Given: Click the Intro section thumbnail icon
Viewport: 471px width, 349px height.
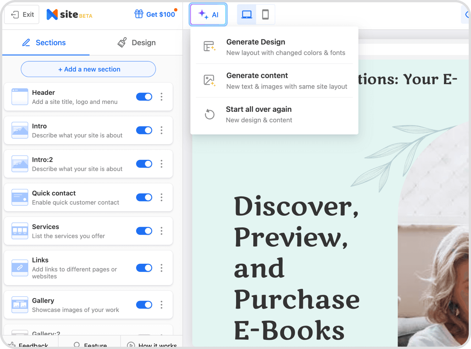Looking at the screenshot, I should point(20,130).
